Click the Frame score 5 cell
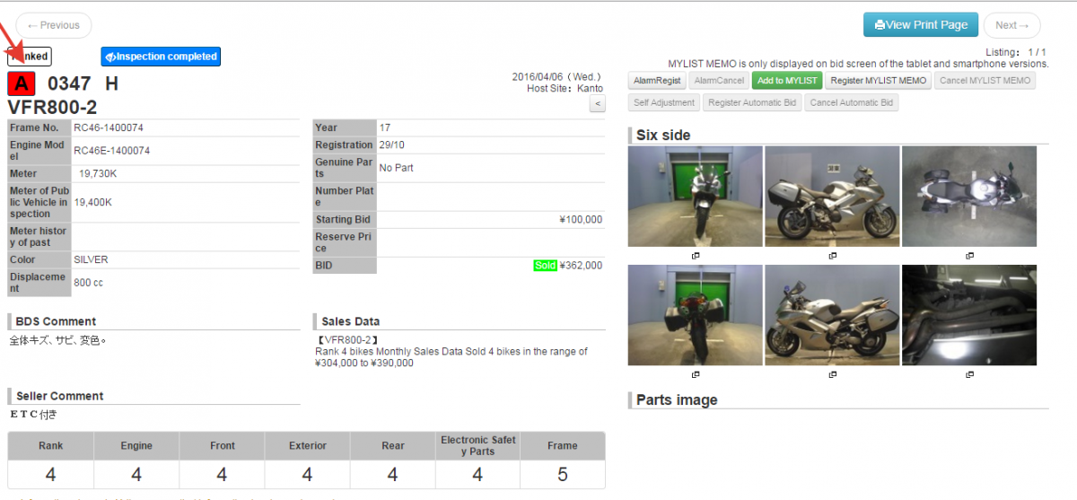This screenshot has width=1077, height=500. coord(562,474)
